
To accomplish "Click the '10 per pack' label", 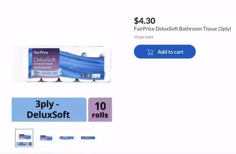I will point(144,37).
